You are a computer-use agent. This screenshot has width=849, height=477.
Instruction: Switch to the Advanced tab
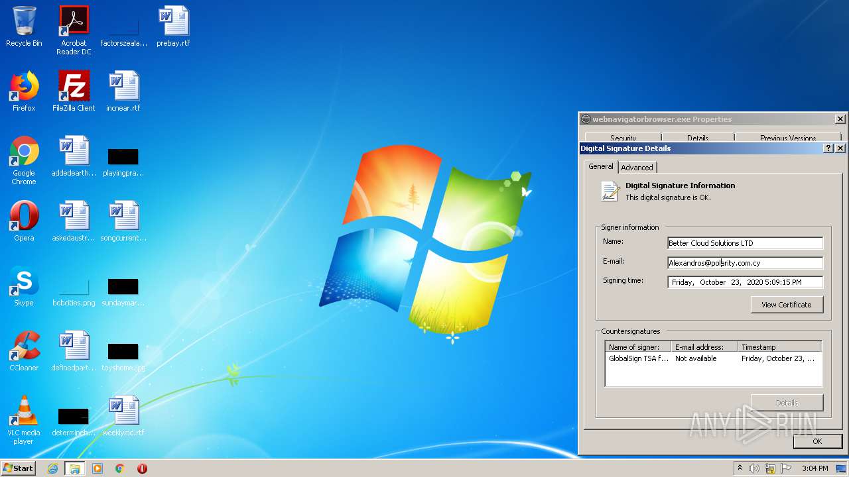[637, 168]
